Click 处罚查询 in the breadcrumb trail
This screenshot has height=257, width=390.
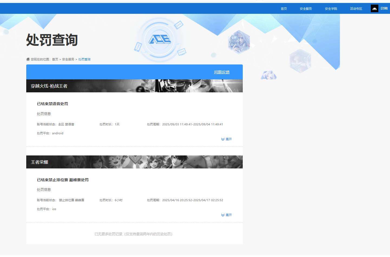pos(84,59)
